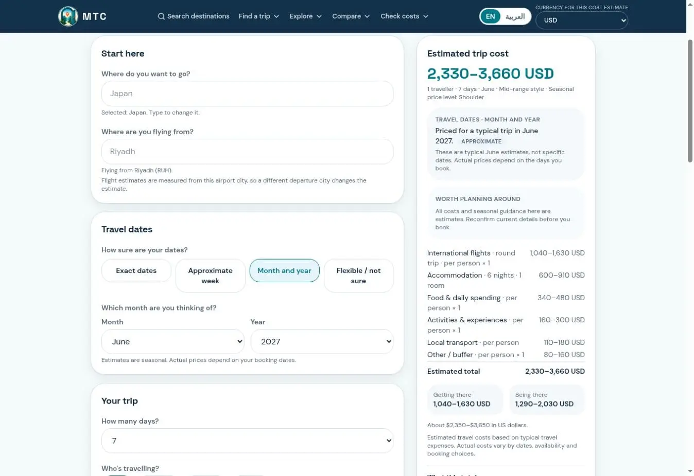Screen dimensions: 694x476
Task: Click the destination field showing Japan
Action: click(x=248, y=94)
